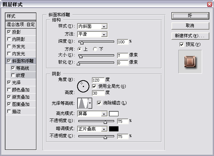Toggle the 预览 preview checkbox

tap(182, 44)
